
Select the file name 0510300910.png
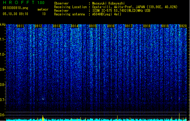click(15, 8)
